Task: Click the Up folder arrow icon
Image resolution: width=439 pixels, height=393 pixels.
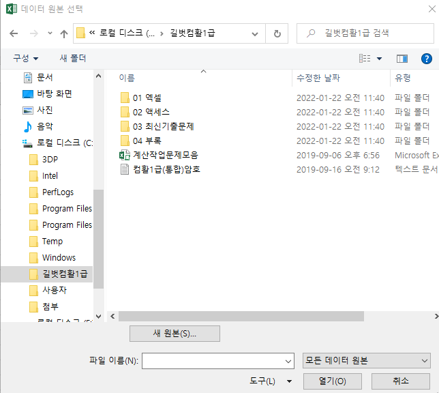Action: pyautogui.click(x=64, y=33)
